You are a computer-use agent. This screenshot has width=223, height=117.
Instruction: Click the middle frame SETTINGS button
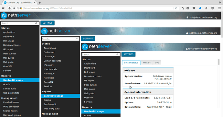coord(88,39)
